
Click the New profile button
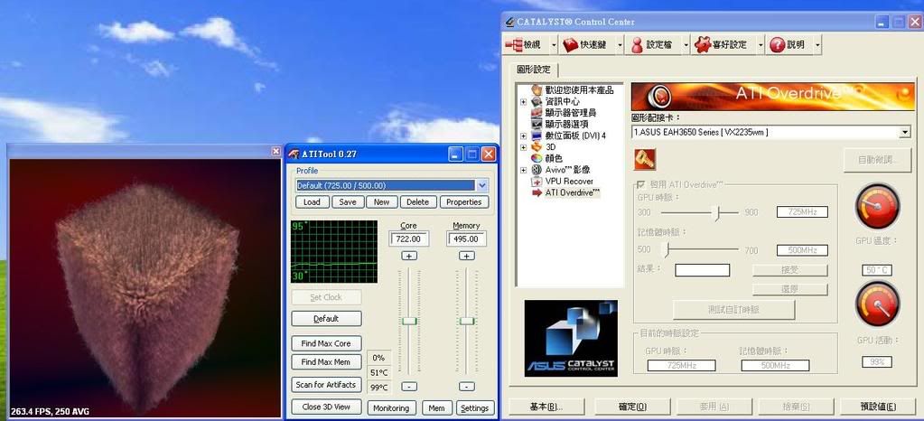coord(382,202)
